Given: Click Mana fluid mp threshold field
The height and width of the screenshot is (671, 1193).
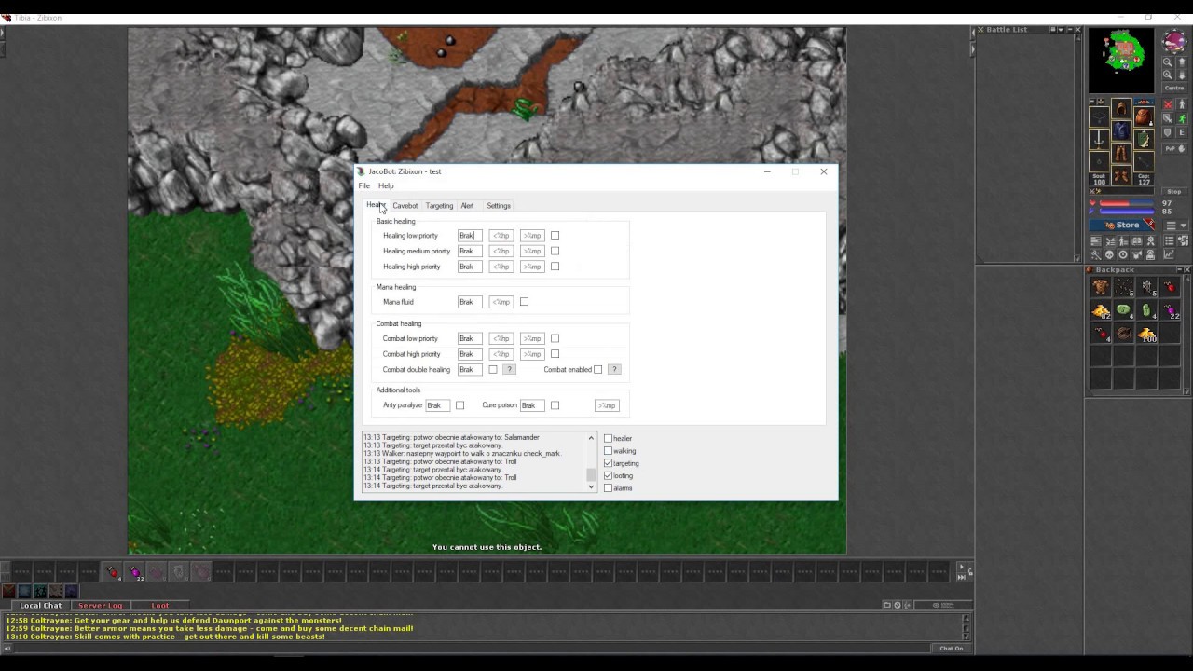Looking at the screenshot, I should coord(501,302).
